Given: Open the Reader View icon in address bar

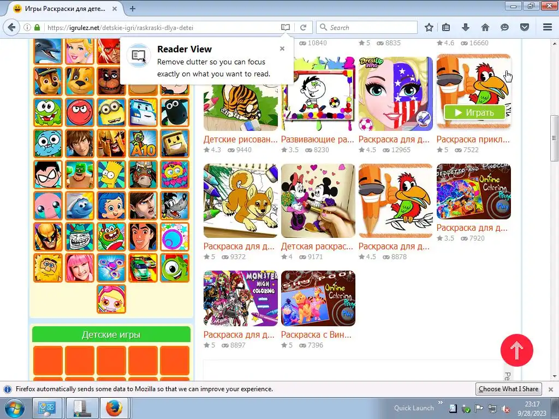Looking at the screenshot, I should click(285, 27).
